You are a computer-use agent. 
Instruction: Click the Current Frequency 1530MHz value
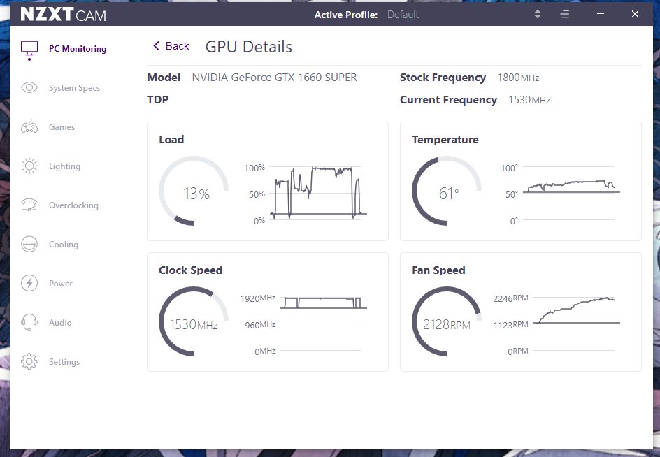[x=529, y=100]
